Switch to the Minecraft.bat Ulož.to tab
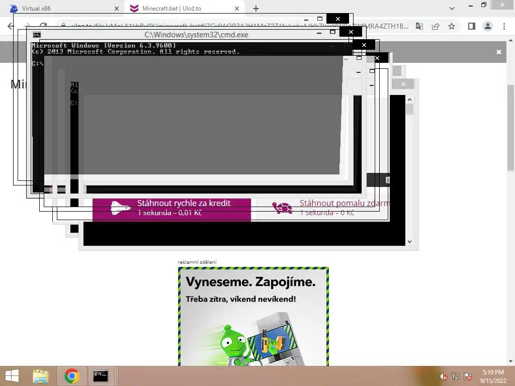The height and width of the screenshot is (386, 515). point(184,9)
